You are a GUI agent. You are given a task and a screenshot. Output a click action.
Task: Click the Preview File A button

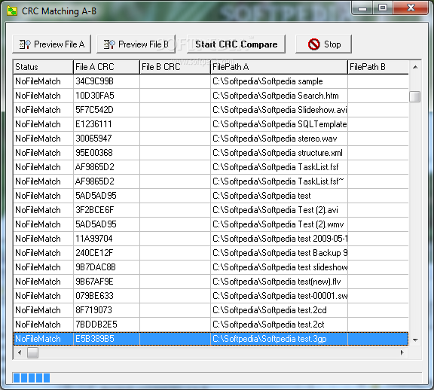click(52, 44)
